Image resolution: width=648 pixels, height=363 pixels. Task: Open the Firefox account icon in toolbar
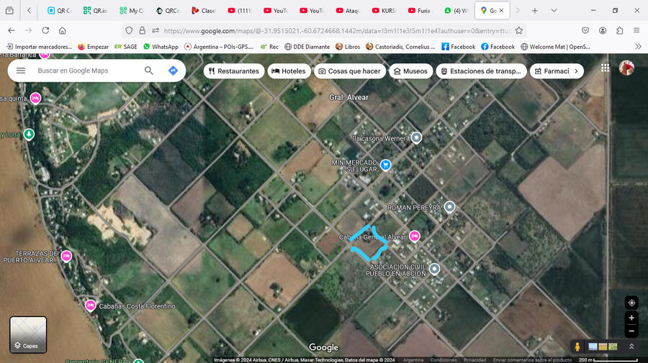(x=603, y=30)
